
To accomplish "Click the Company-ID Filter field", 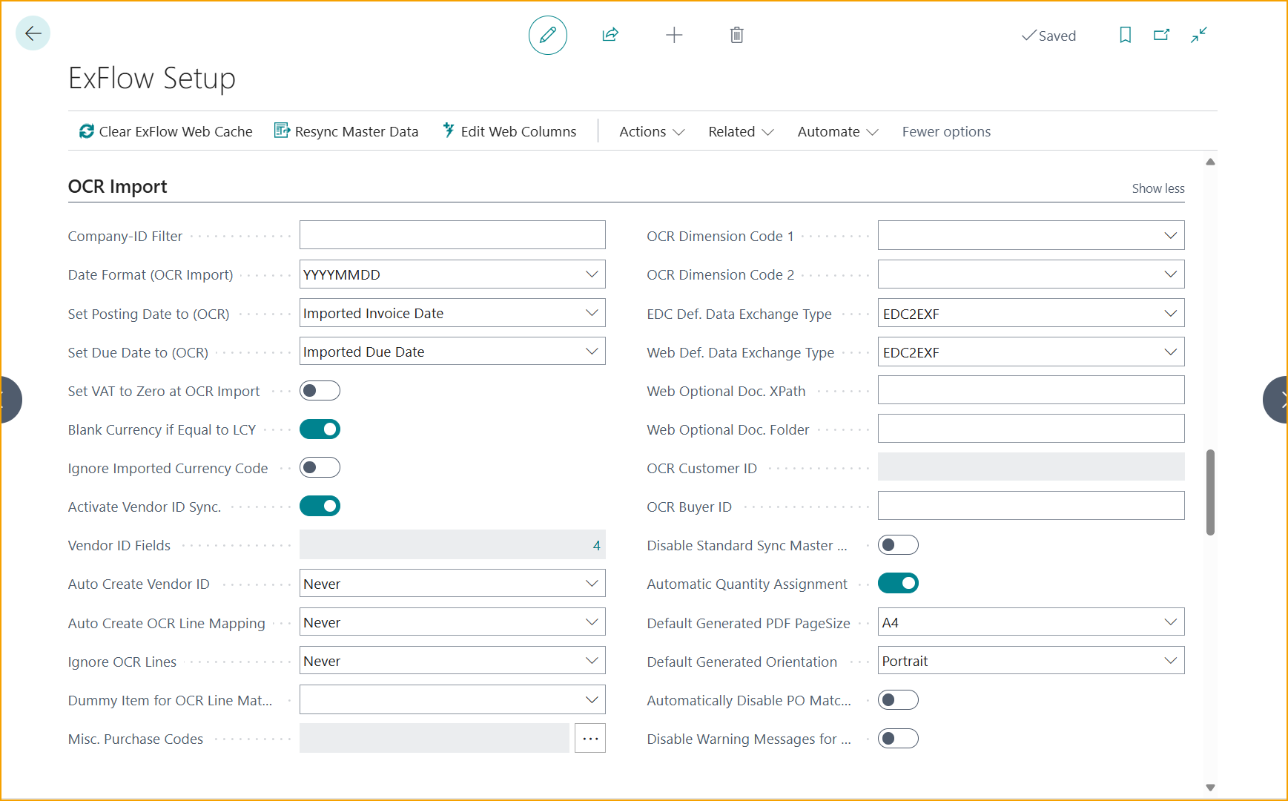I will (x=452, y=235).
